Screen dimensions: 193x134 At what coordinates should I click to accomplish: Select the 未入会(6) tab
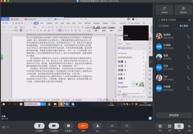point(183,26)
